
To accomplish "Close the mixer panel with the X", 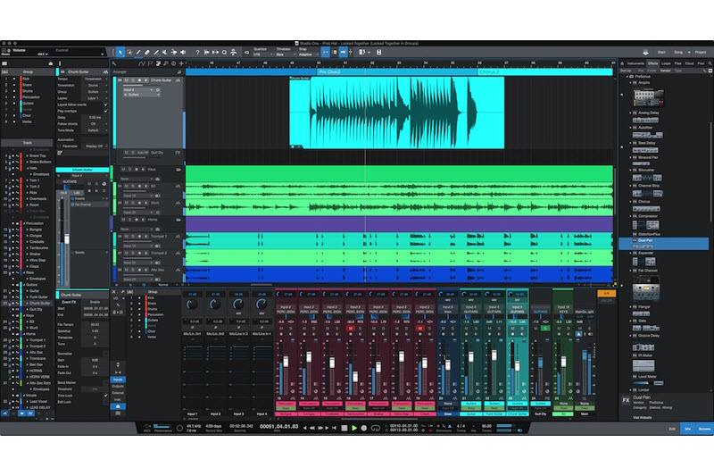I will click(114, 292).
